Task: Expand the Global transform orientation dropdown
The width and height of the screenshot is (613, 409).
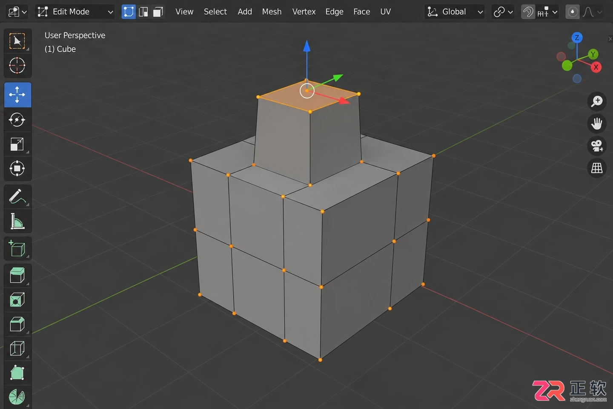Action: [x=455, y=12]
